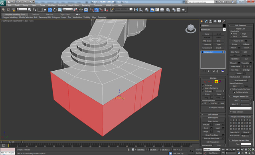Open the Graph Editors menu
The height and width of the screenshot is (155, 255).
[74, 5]
